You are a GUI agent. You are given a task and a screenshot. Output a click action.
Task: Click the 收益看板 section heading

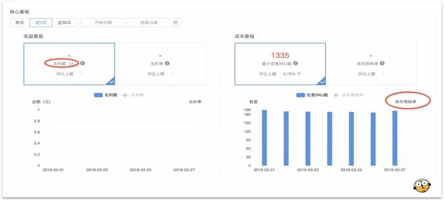(34, 36)
